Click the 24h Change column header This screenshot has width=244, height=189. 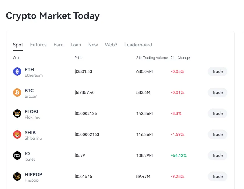[x=180, y=58]
